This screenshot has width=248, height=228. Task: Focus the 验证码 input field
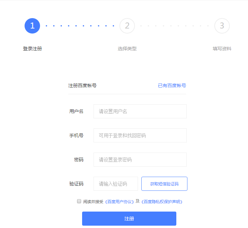point(116,184)
